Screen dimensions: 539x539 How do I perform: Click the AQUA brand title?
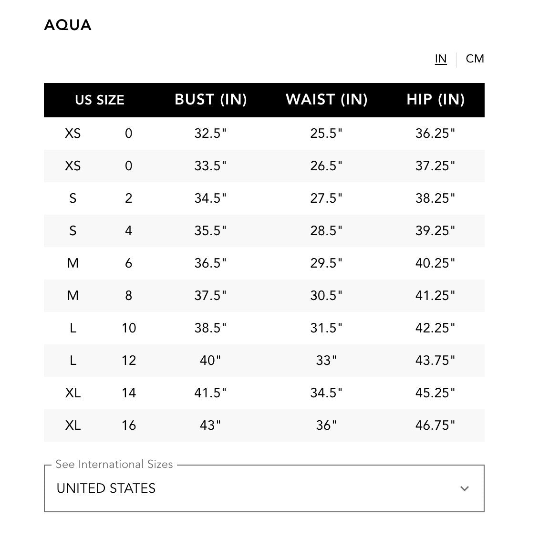coord(68,25)
